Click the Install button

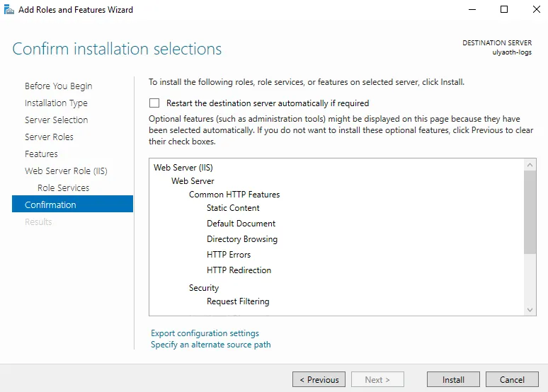click(x=453, y=380)
